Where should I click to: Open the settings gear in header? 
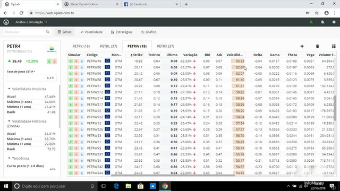(334, 22)
